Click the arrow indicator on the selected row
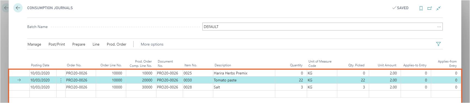The height and width of the screenshot is (103, 470). (19, 80)
